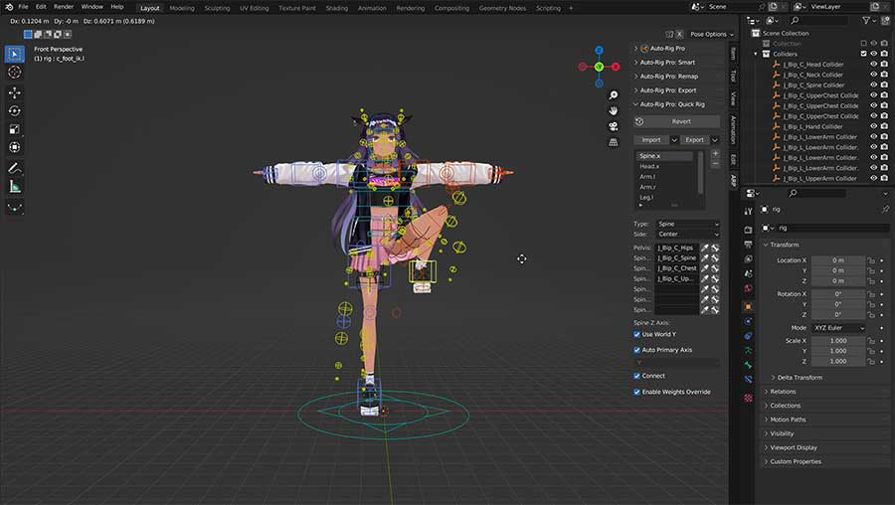Viewport: 895px width, 505px height.
Task: Open the Side Center dropdown
Action: pos(688,234)
